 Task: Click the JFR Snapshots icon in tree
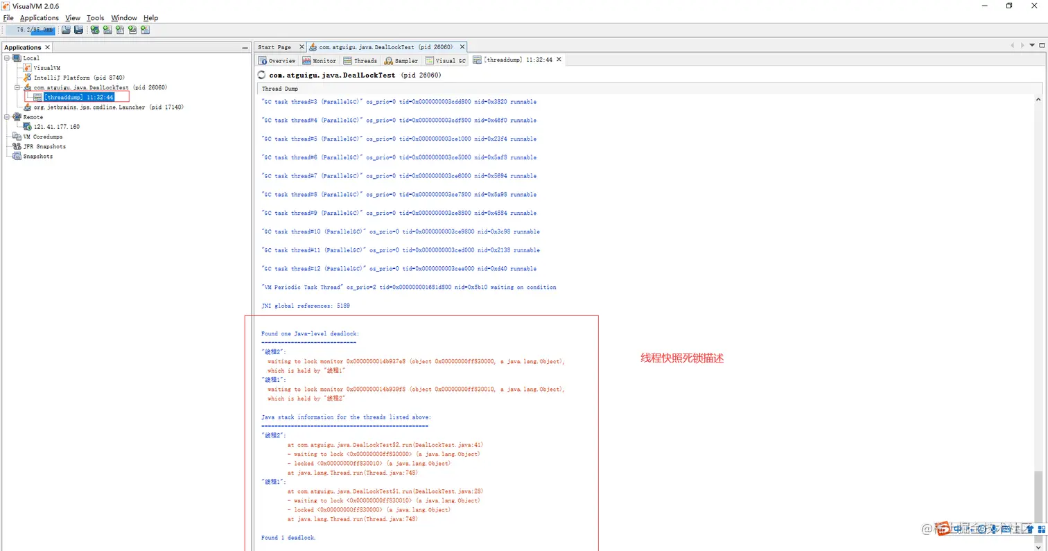17,146
